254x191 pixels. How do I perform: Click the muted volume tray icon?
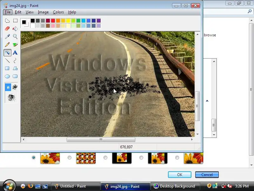(230, 186)
